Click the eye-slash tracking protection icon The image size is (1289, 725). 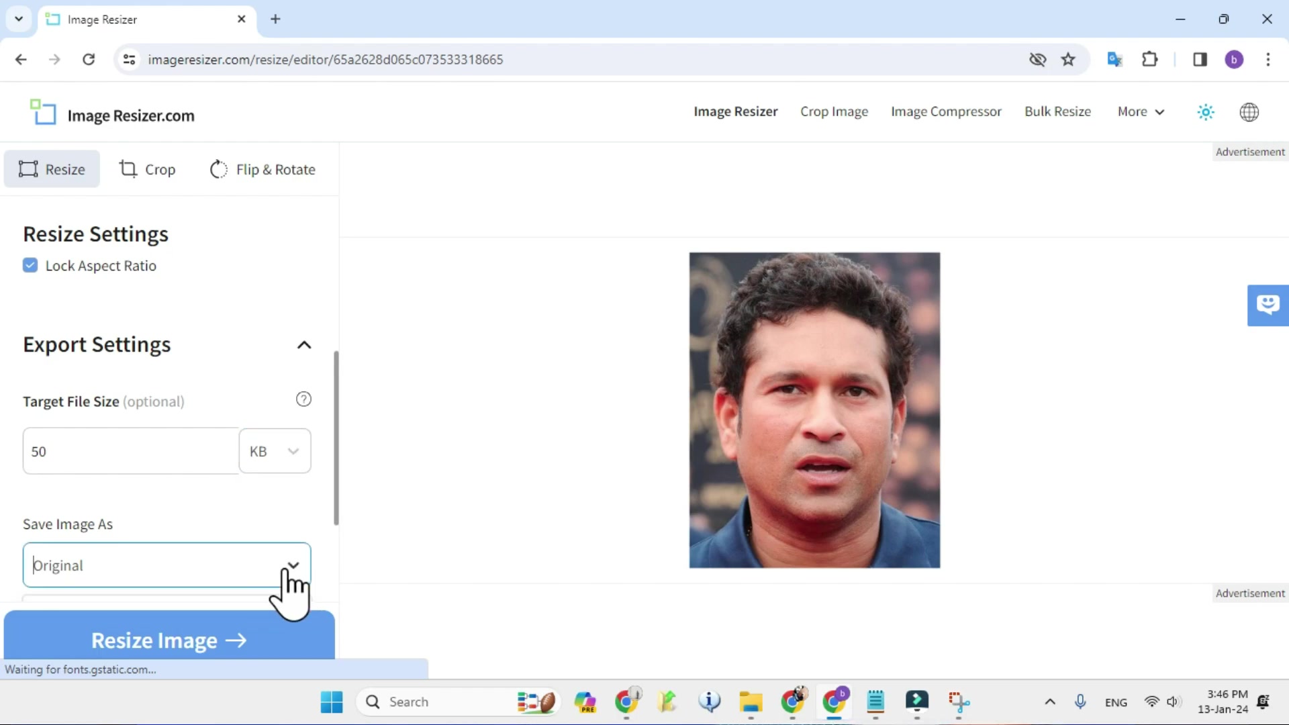pyautogui.click(x=1037, y=59)
